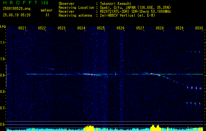This screenshot has width=206, height=131.
Task: Click the 1.0 kHz axis label
Action: (x=3, y=59)
